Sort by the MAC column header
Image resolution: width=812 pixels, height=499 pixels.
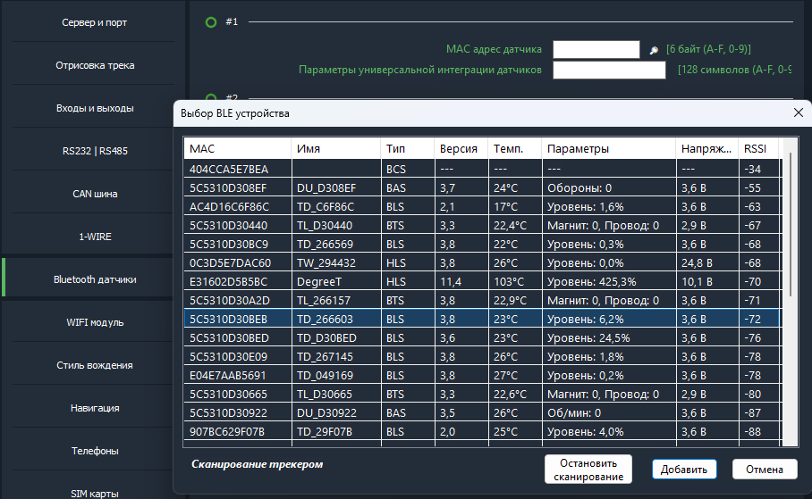pos(237,149)
